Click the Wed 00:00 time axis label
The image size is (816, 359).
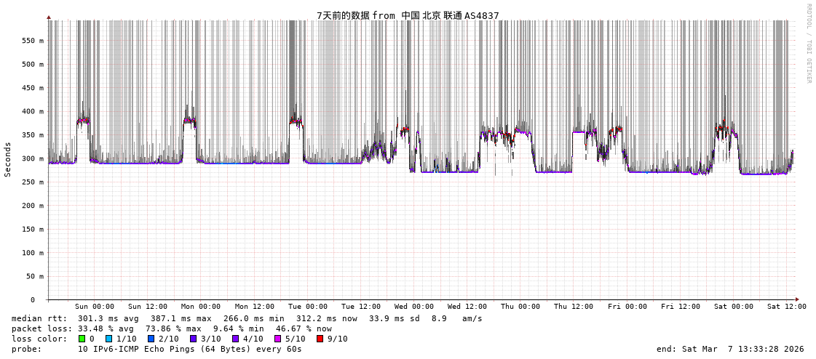tap(414, 307)
